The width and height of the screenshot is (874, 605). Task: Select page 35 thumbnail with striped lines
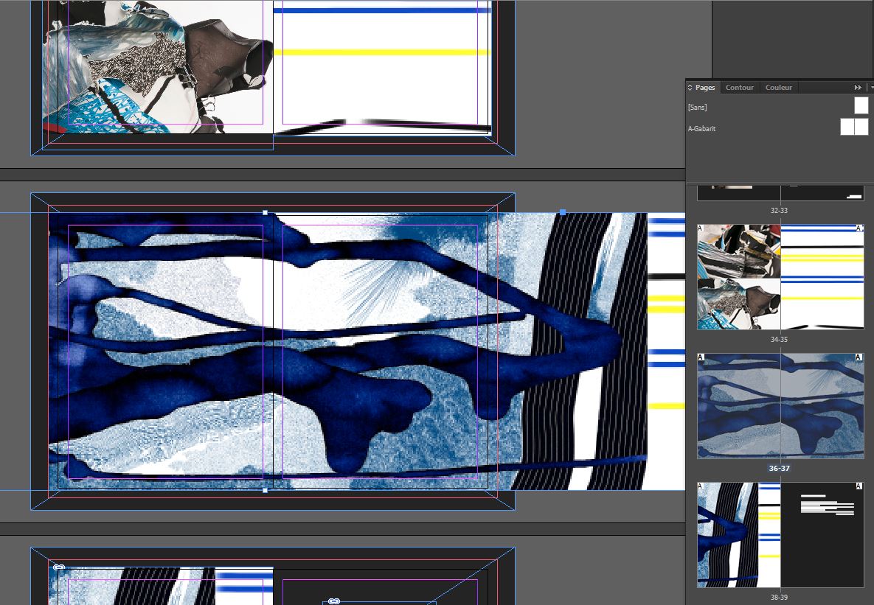(822, 277)
